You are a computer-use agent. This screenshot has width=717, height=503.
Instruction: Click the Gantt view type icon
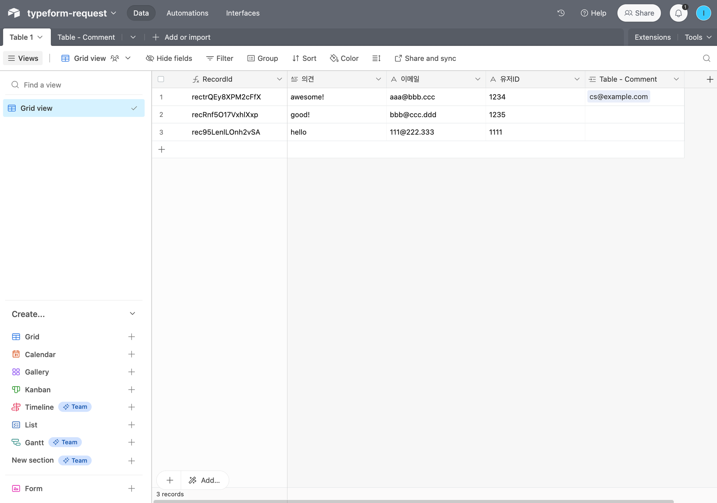[16, 442]
